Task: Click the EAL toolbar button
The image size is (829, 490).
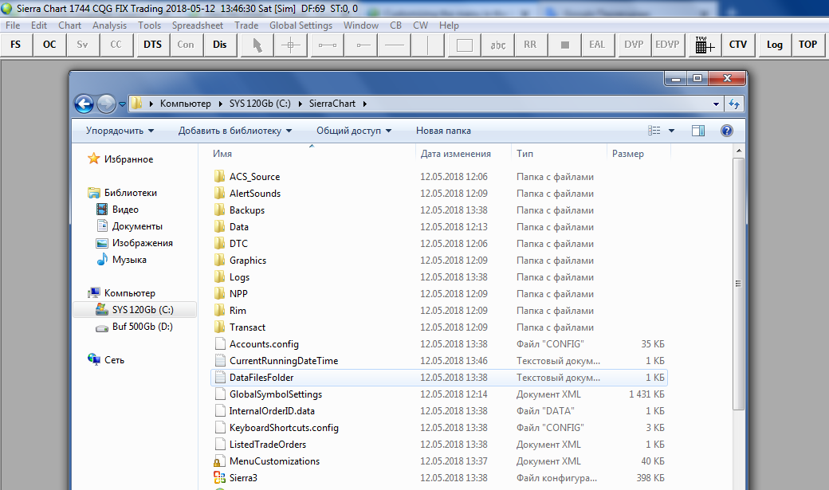Action: [597, 45]
